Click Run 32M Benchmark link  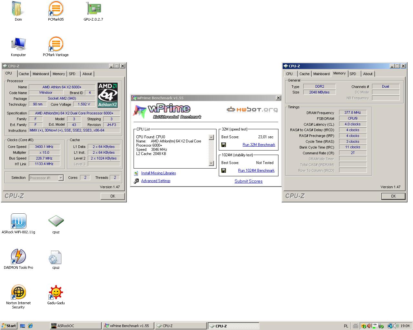pyautogui.click(x=259, y=145)
